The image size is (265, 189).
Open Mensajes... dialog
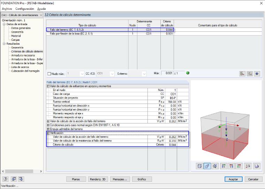[x=120, y=179]
